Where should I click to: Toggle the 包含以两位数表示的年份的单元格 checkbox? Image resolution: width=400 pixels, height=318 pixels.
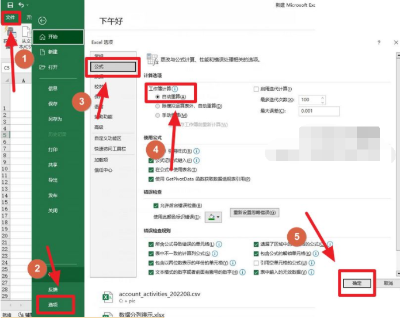coord(151,263)
